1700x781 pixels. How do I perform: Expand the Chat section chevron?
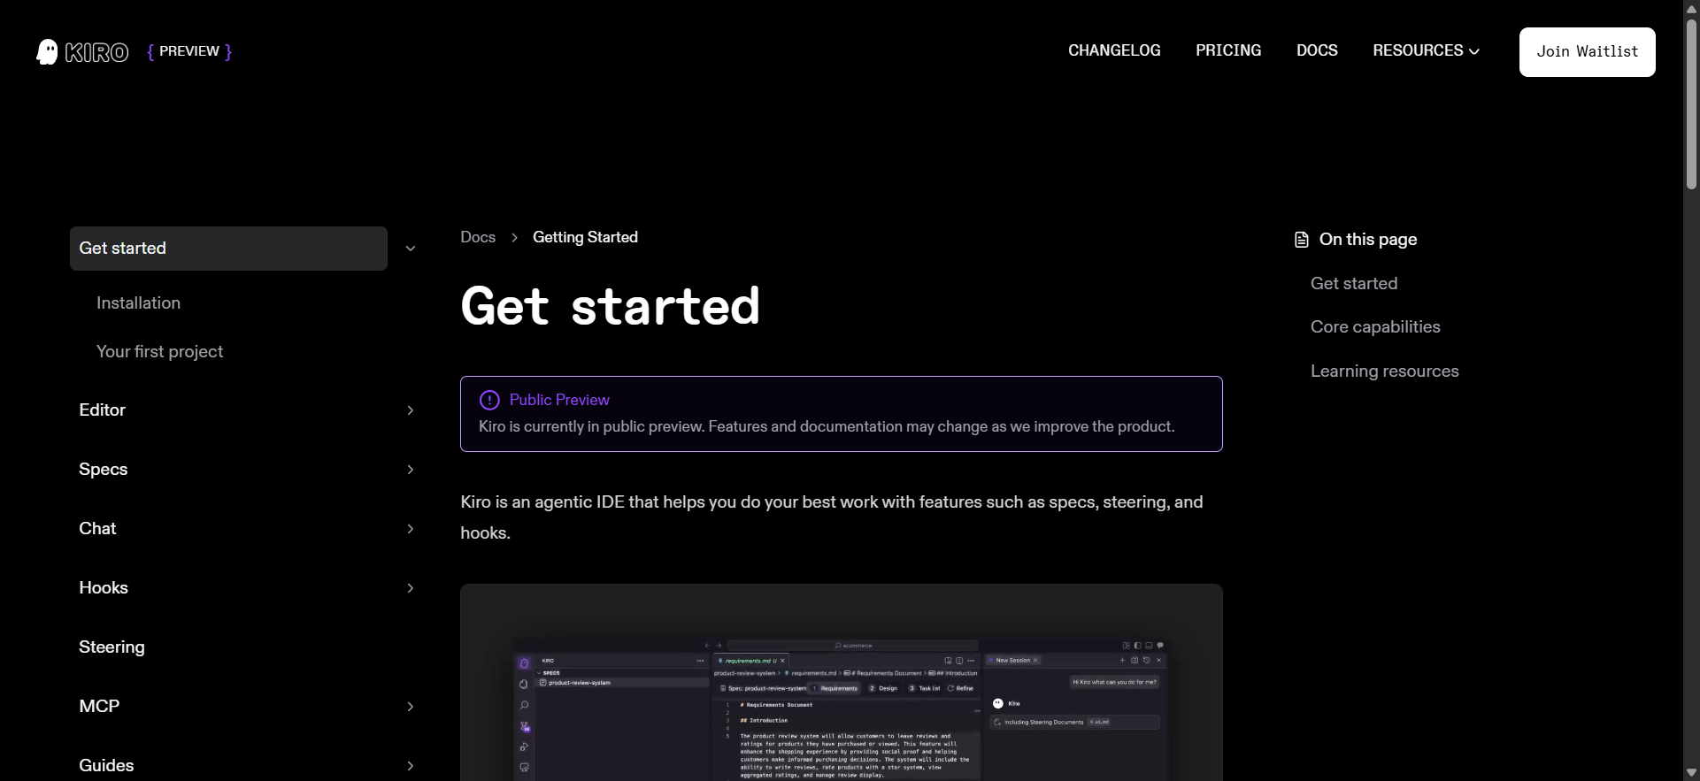pos(411,529)
